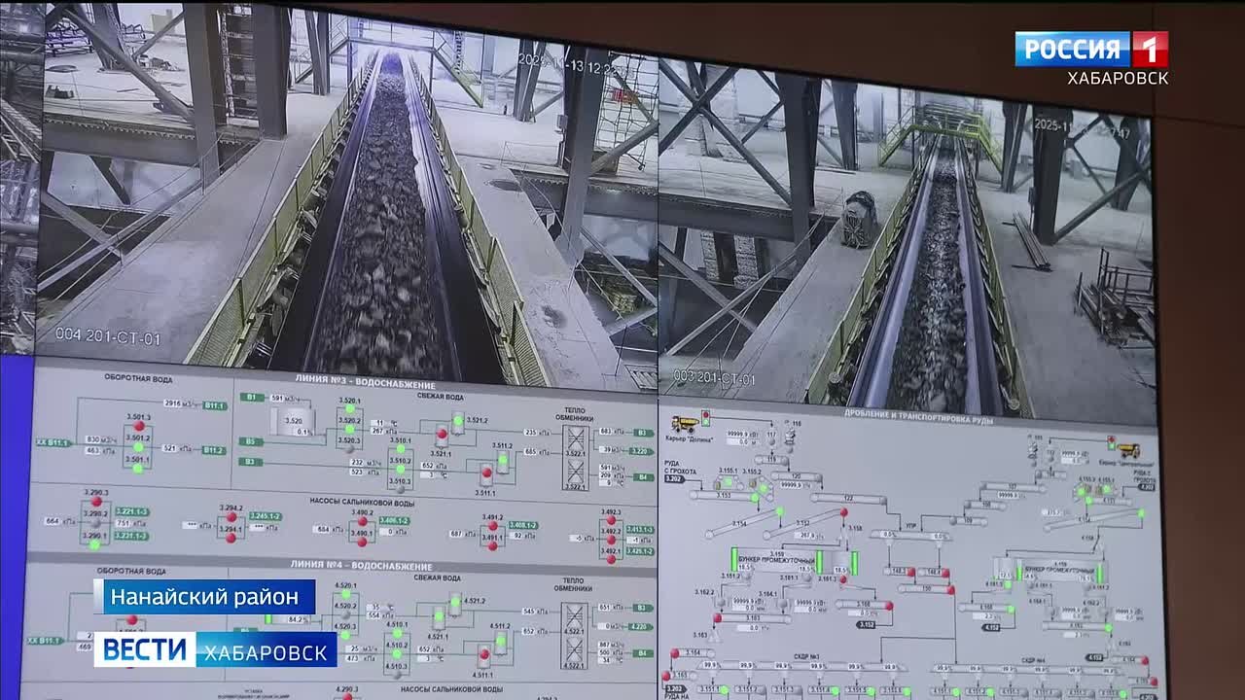
Task: Open the black 3.202 ore source tag
Action: click(x=673, y=479)
